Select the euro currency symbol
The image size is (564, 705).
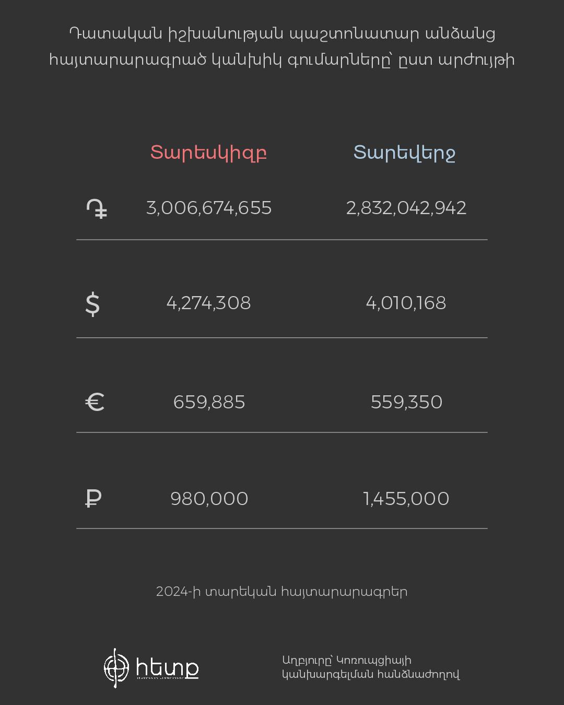coord(95,402)
